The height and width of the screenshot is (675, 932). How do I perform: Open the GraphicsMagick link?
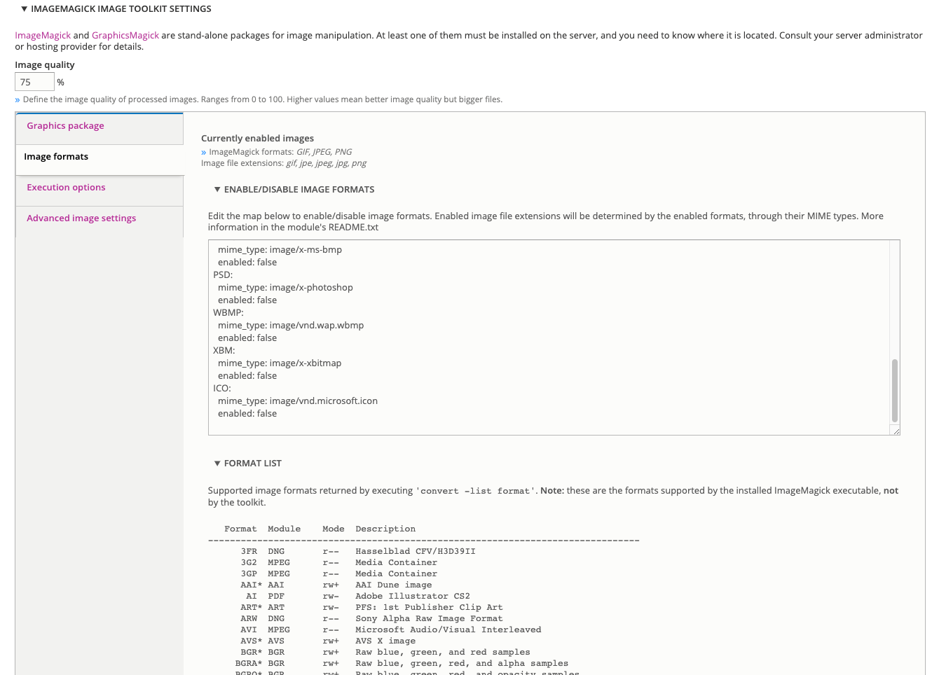125,35
